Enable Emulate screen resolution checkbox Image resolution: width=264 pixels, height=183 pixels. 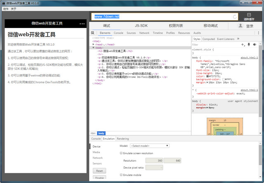120,153
